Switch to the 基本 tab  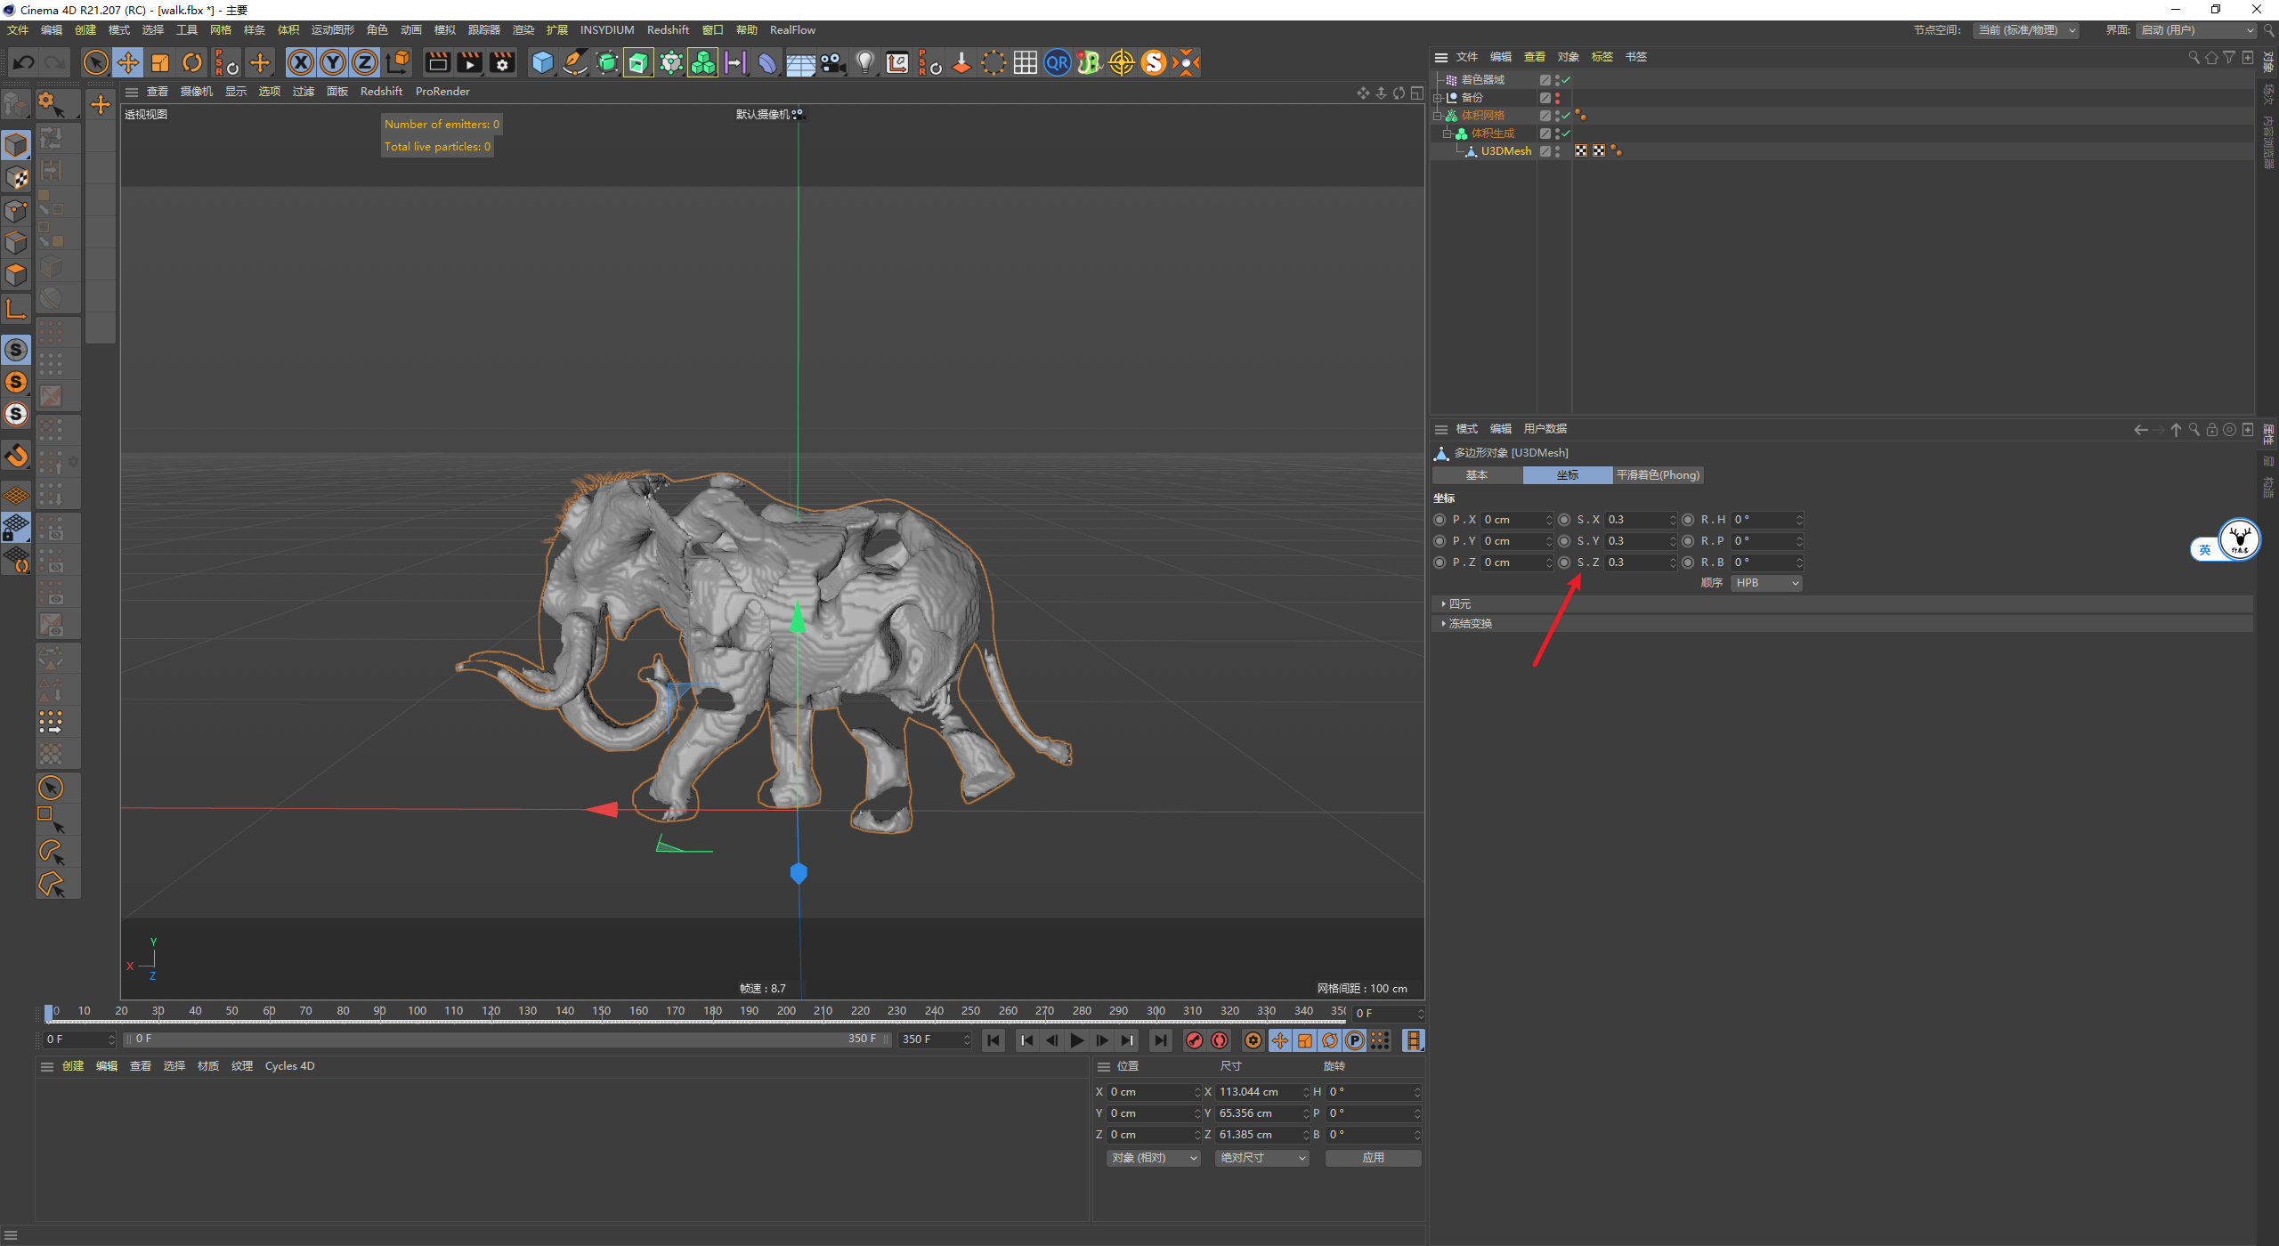point(1477,475)
